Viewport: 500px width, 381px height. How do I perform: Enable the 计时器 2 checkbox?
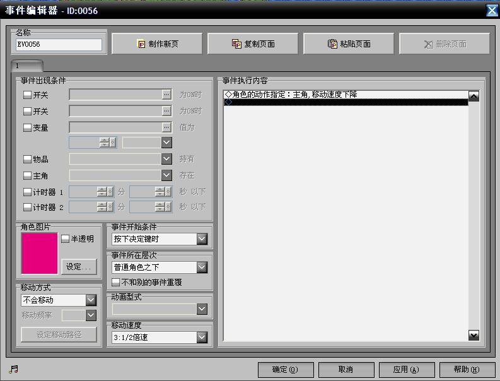point(27,207)
